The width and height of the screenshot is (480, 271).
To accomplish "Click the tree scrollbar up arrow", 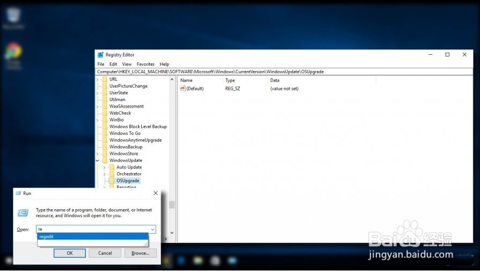I will pyautogui.click(x=172, y=80).
